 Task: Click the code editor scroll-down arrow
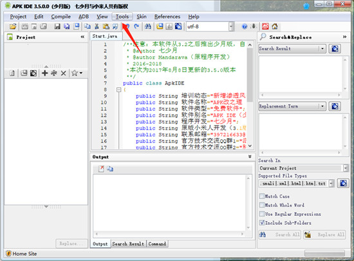[250, 146]
